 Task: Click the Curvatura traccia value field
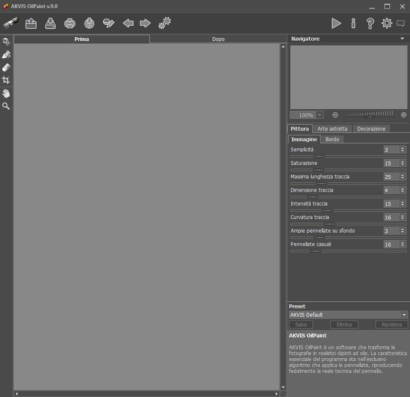coord(391,217)
